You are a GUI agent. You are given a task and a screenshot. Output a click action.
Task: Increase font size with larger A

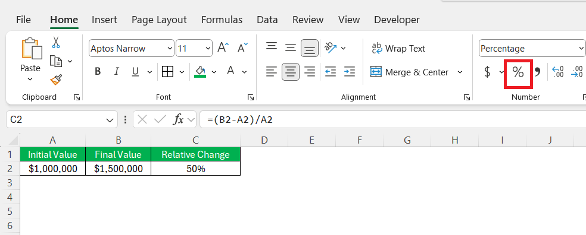tap(223, 48)
